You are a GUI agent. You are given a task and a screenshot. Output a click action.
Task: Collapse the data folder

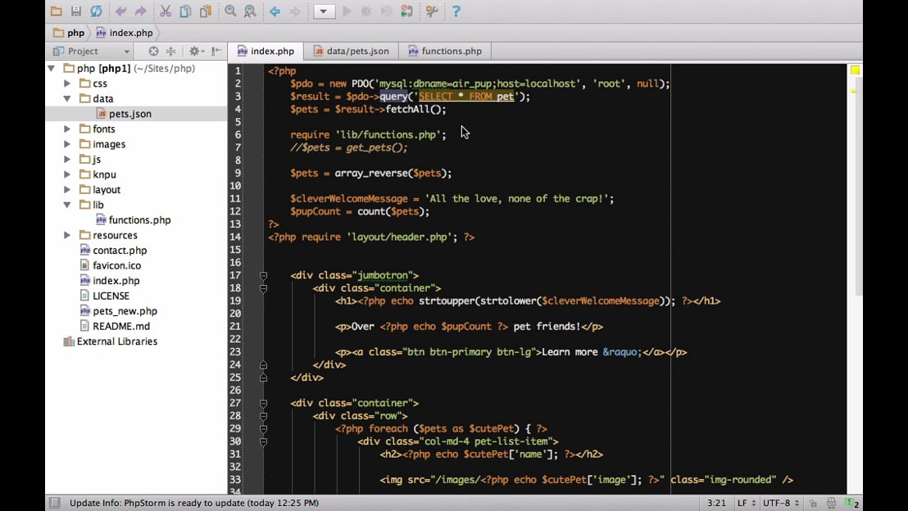[67, 98]
